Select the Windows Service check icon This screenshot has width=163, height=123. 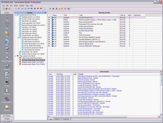pyautogui.click(x=7, y=99)
